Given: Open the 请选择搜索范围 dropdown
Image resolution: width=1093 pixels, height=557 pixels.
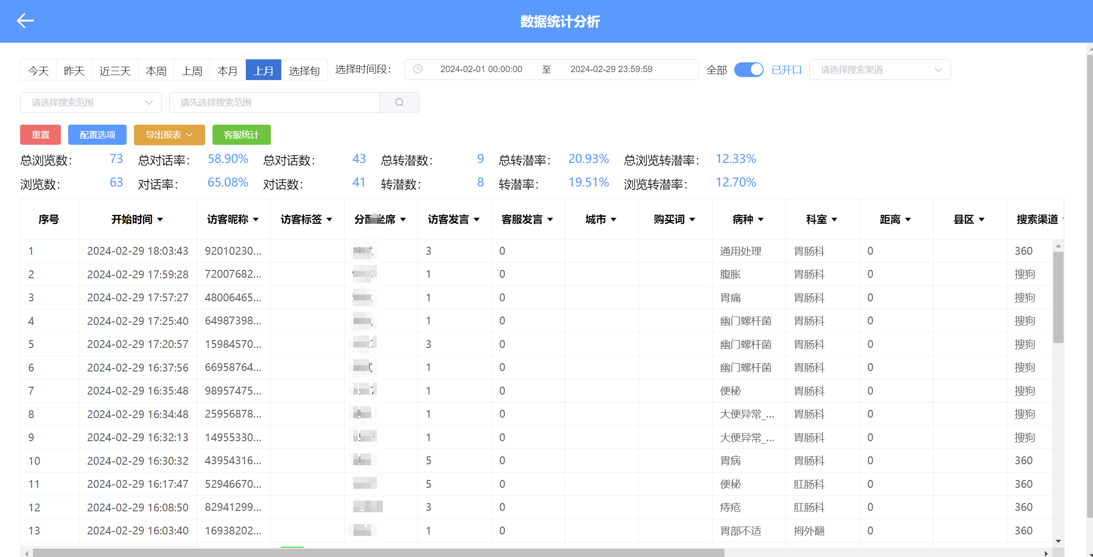Looking at the screenshot, I should (91, 103).
